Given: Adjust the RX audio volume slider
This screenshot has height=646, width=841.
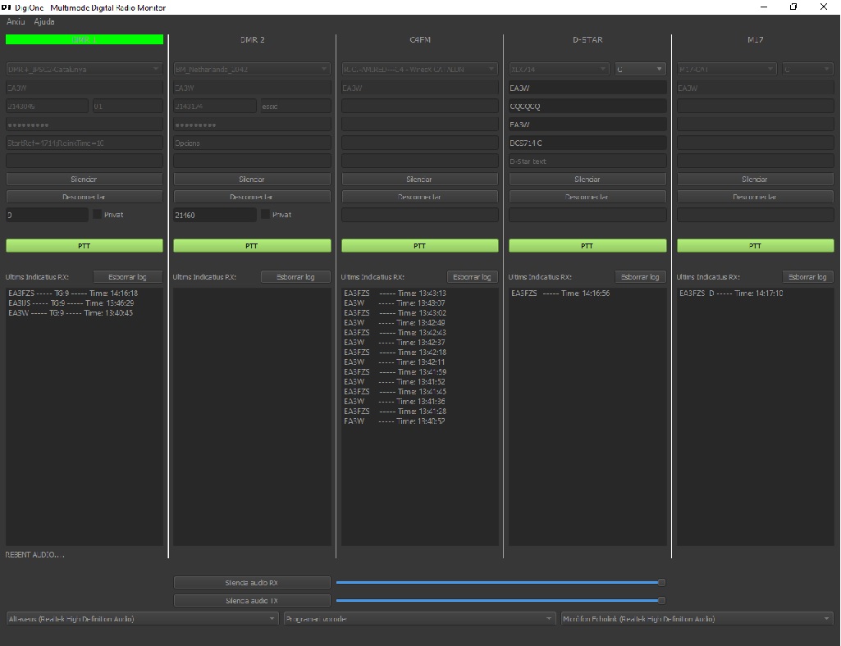Looking at the screenshot, I should [501, 582].
